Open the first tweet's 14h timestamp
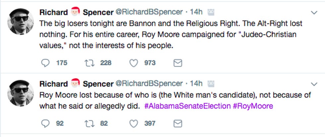 [196, 12]
